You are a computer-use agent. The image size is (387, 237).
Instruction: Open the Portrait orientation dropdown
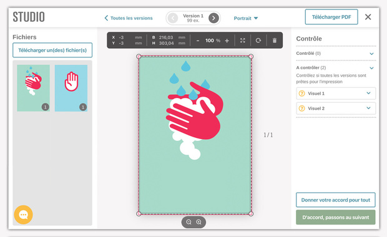point(245,18)
